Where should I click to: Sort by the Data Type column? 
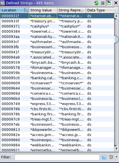(x=100, y=10)
